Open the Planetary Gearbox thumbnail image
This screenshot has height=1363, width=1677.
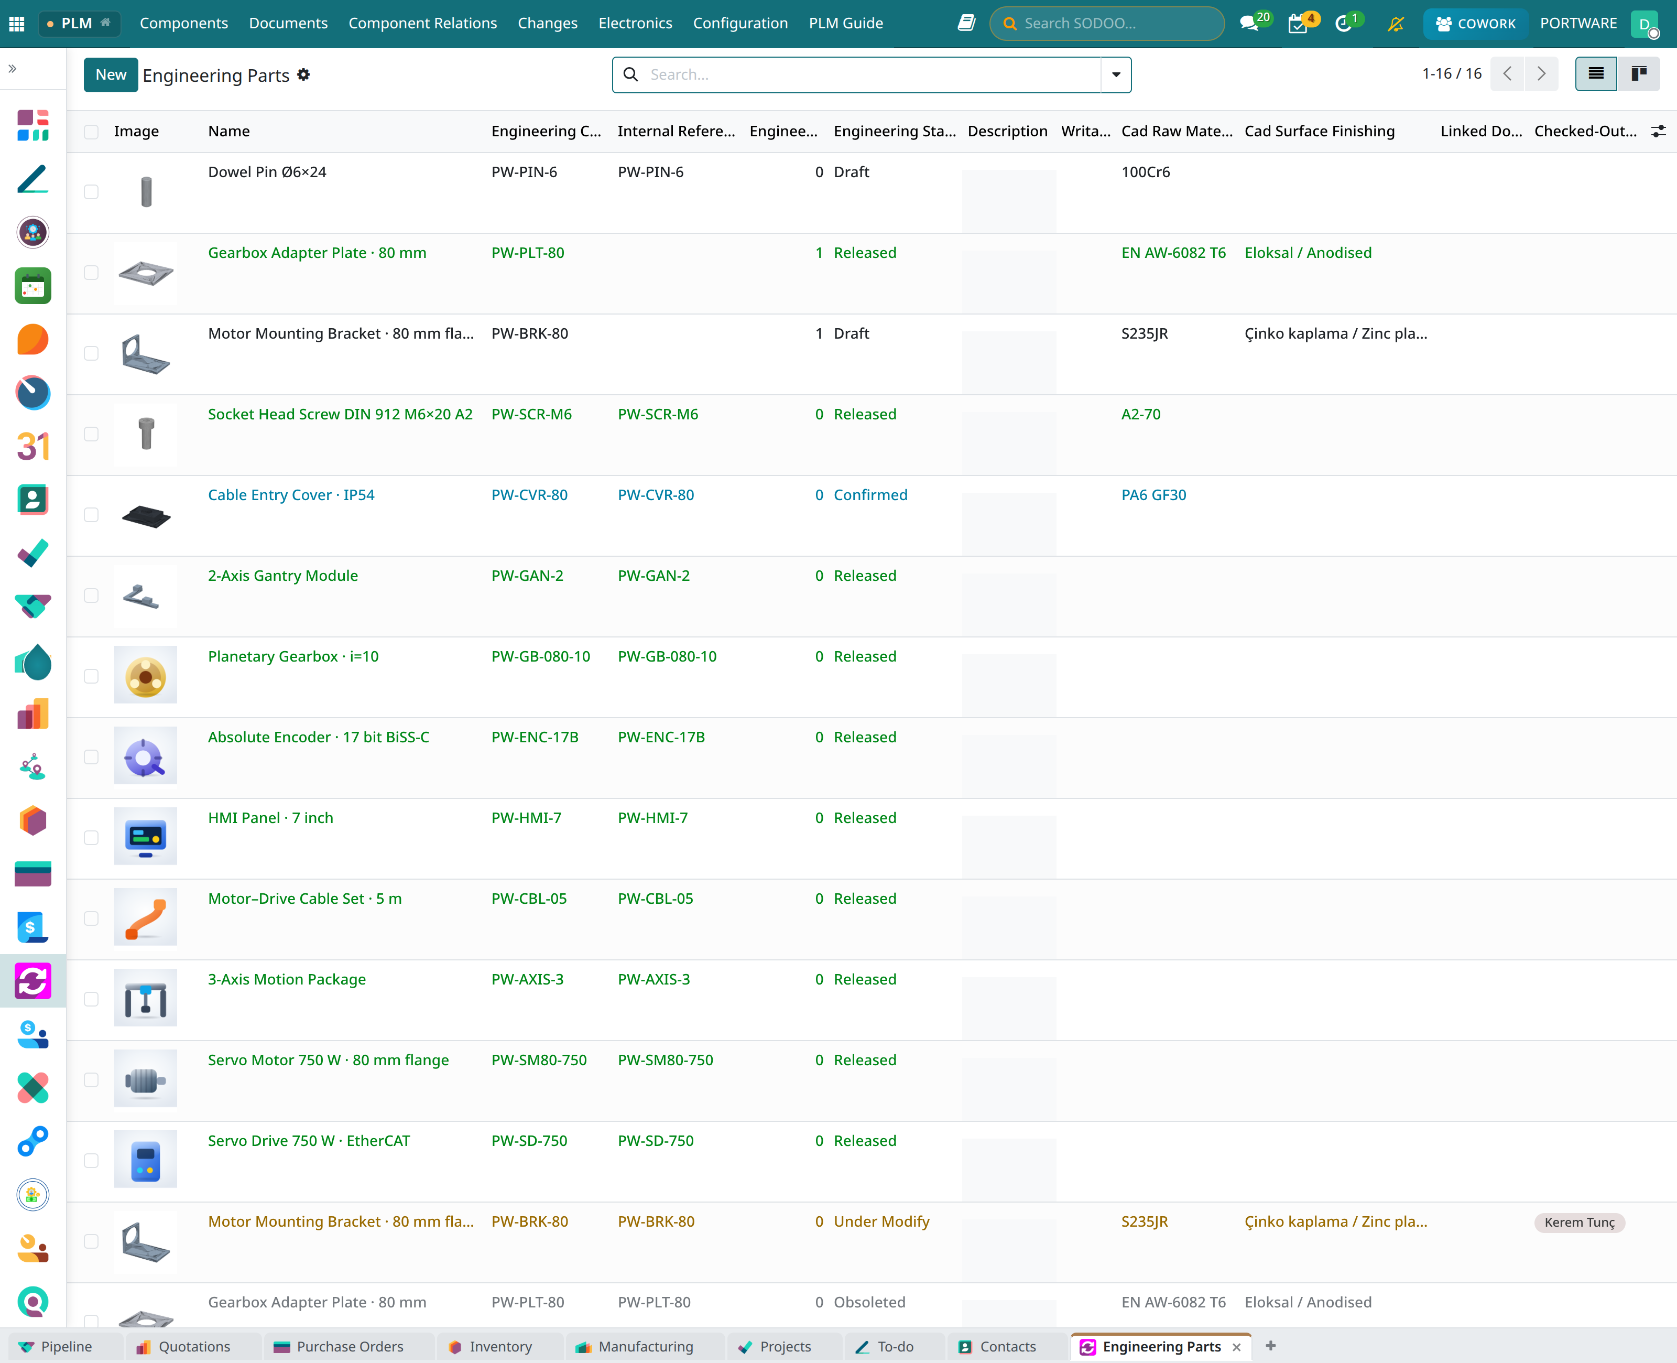pyautogui.click(x=145, y=675)
